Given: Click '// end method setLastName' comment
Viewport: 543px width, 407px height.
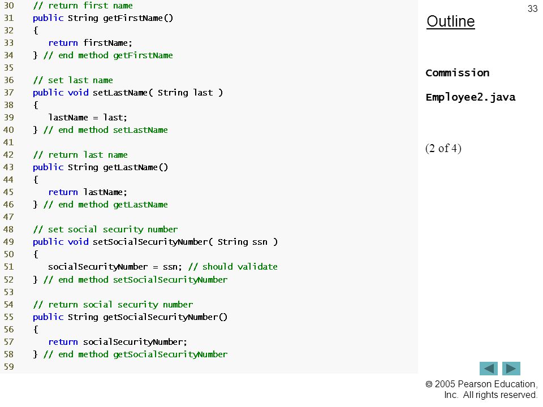Looking at the screenshot, I should pos(106,130).
